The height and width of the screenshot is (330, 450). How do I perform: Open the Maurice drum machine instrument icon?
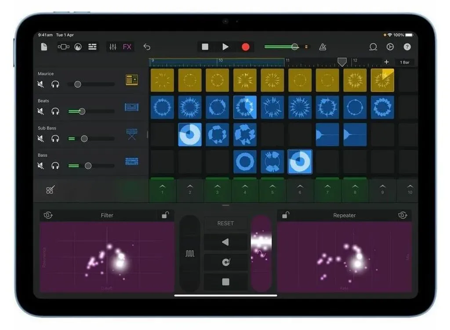[132, 80]
